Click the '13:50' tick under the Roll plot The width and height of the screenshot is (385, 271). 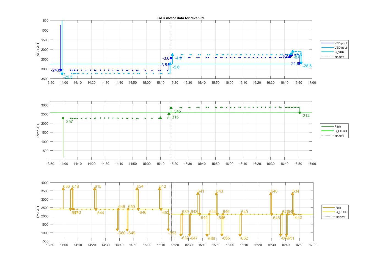coord(50,245)
